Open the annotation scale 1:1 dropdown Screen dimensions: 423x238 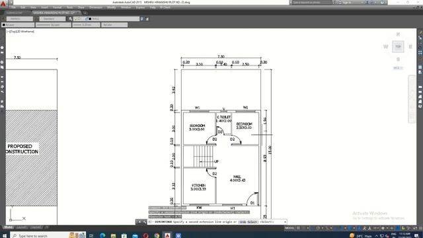(x=375, y=228)
